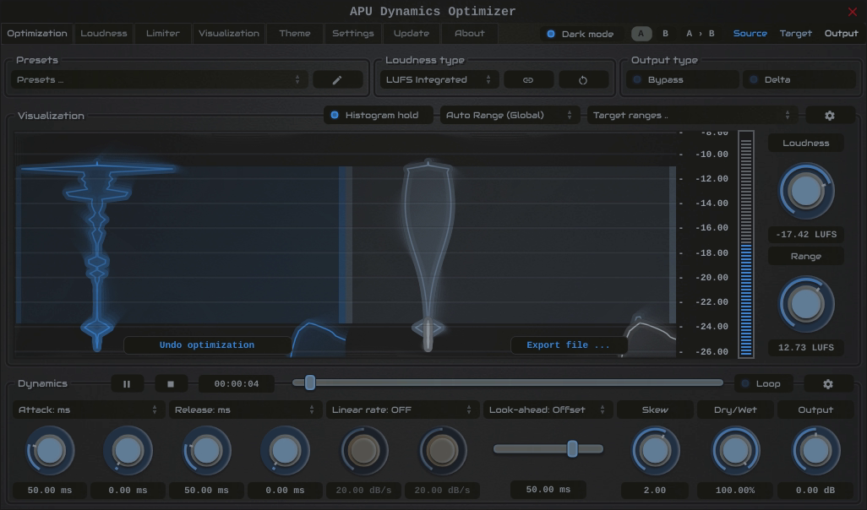Switch to the Theme tab
Screen dimensions: 867x510
pyautogui.click(x=295, y=34)
